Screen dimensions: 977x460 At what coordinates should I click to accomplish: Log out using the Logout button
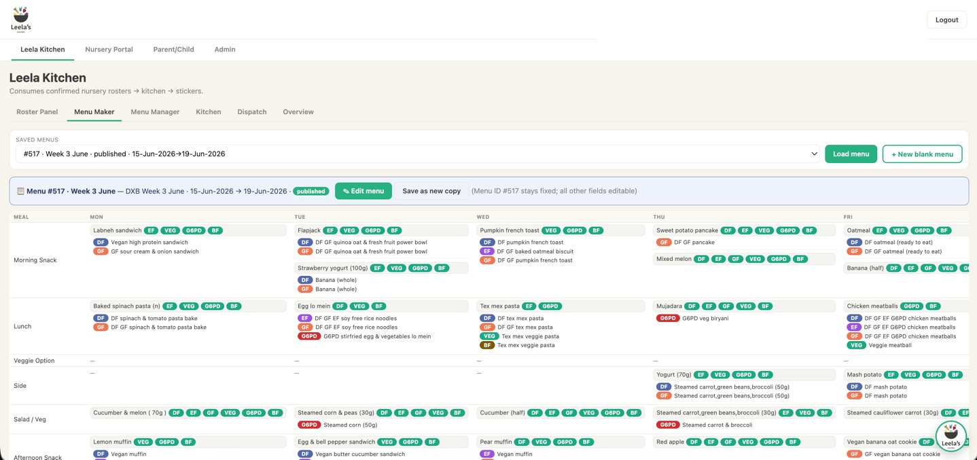946,20
